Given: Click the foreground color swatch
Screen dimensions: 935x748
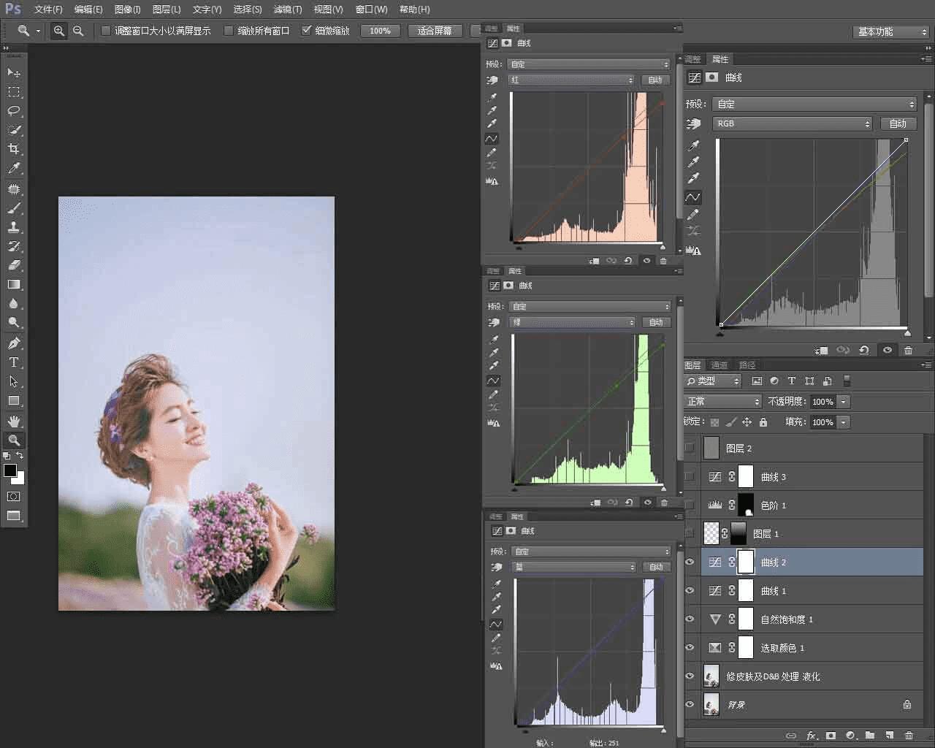Looking at the screenshot, I should [x=10, y=470].
